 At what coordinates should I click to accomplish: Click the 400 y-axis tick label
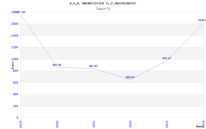pyautogui.click(x=15, y=94)
